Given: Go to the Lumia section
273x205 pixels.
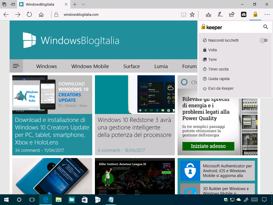Looking at the screenshot, I should tap(161, 66).
